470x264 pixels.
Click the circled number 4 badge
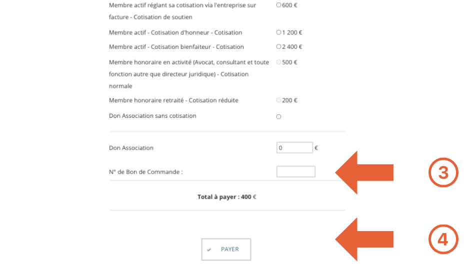click(x=443, y=240)
